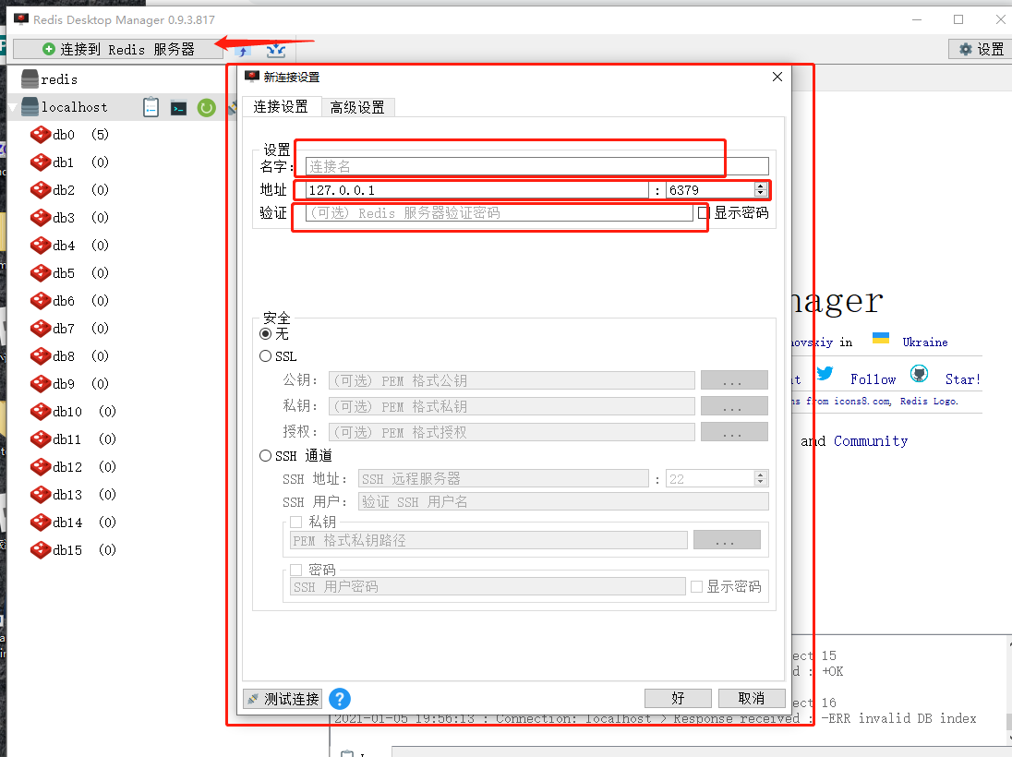Open the icons8.com link

pos(861,401)
